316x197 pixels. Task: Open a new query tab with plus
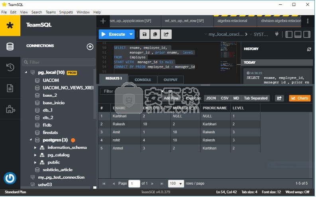coord(103,21)
